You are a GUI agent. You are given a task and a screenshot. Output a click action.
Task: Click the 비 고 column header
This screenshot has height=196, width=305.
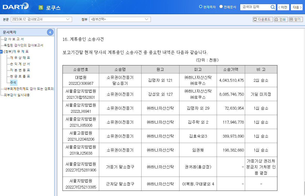(x=261, y=69)
